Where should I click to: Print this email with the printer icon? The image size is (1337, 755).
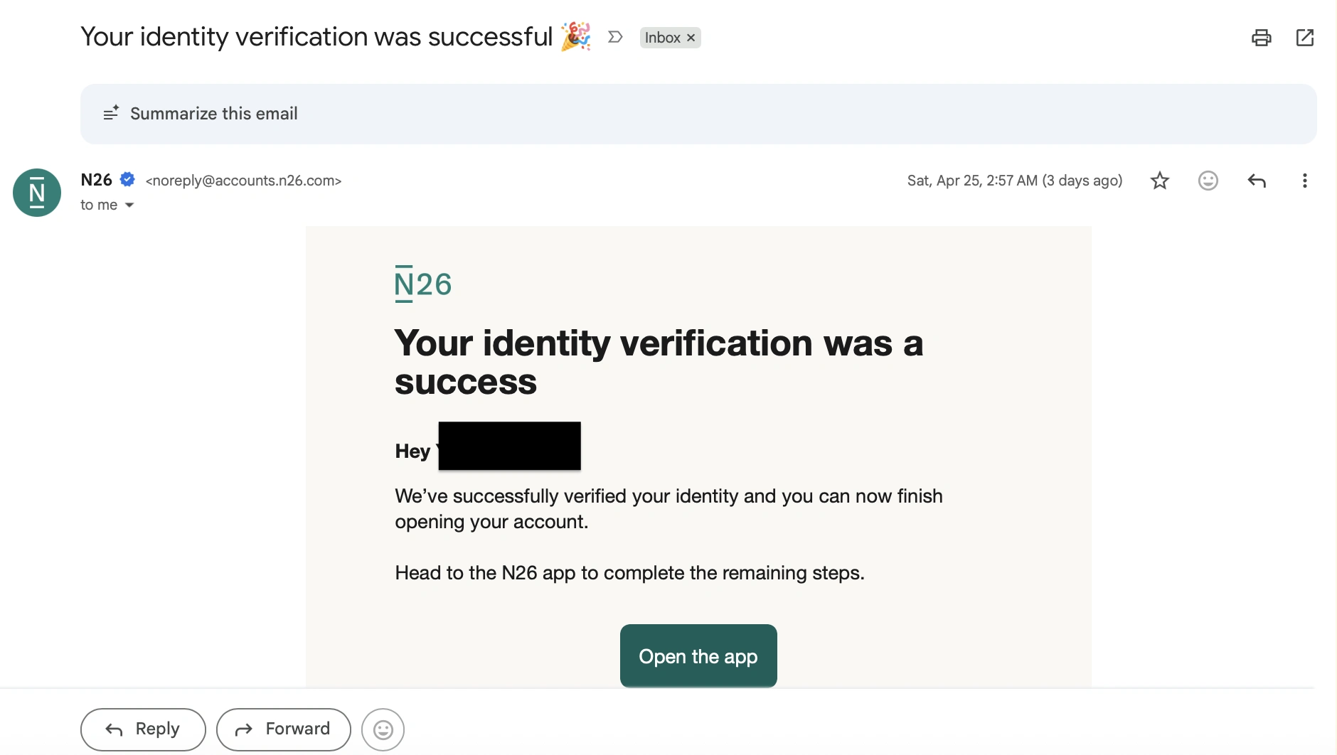pos(1261,38)
